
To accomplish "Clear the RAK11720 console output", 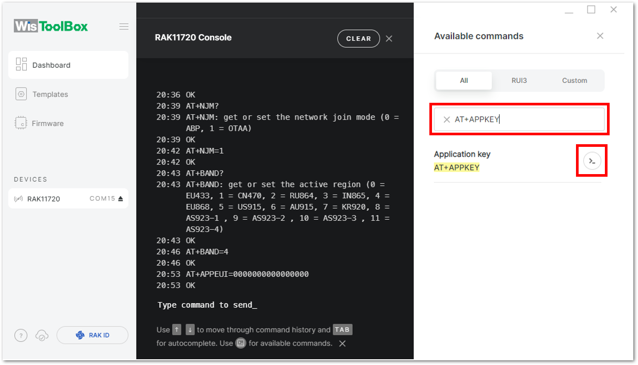I will tap(358, 38).
